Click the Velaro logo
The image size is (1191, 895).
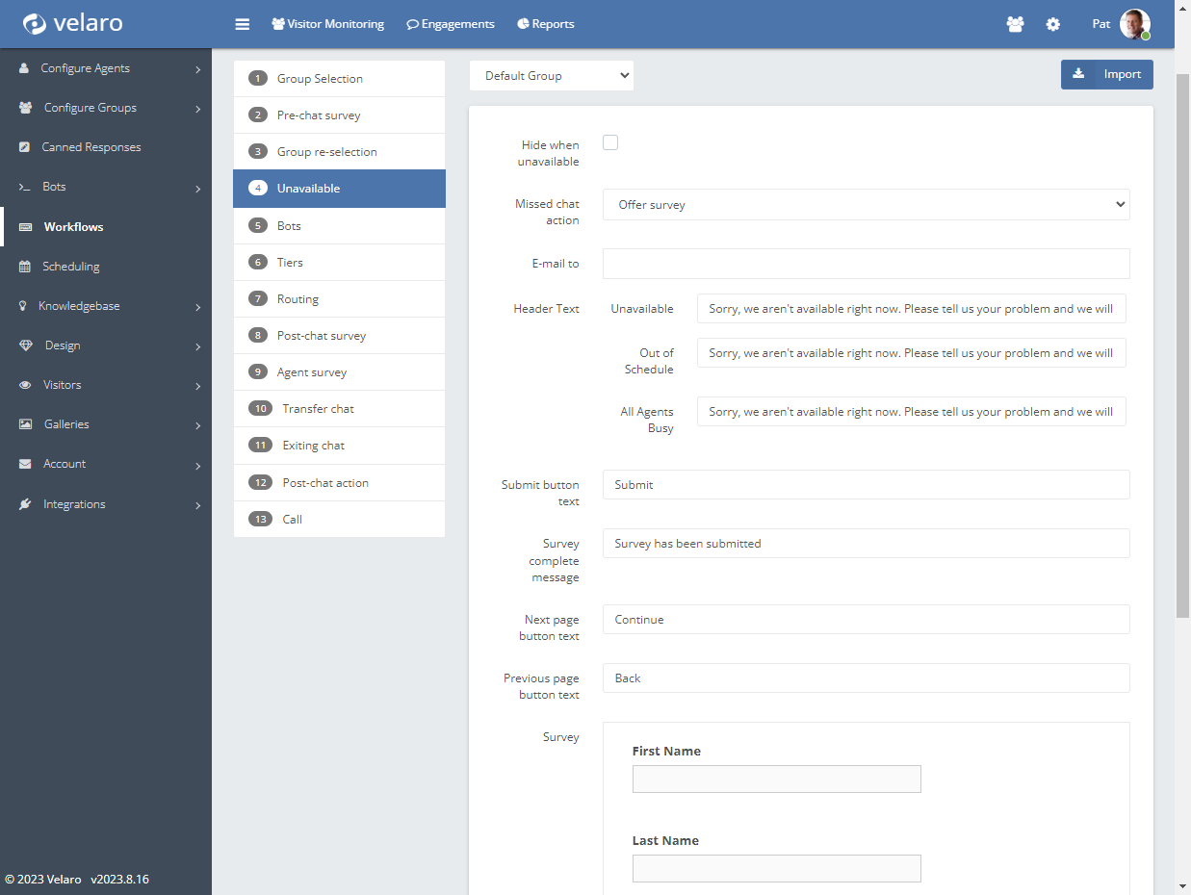pyautogui.click(x=73, y=23)
